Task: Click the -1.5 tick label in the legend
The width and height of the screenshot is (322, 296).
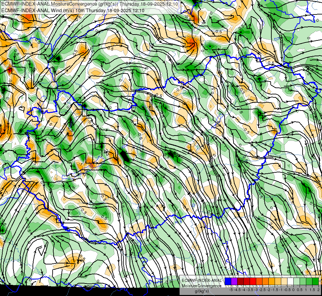Action: [275, 290]
